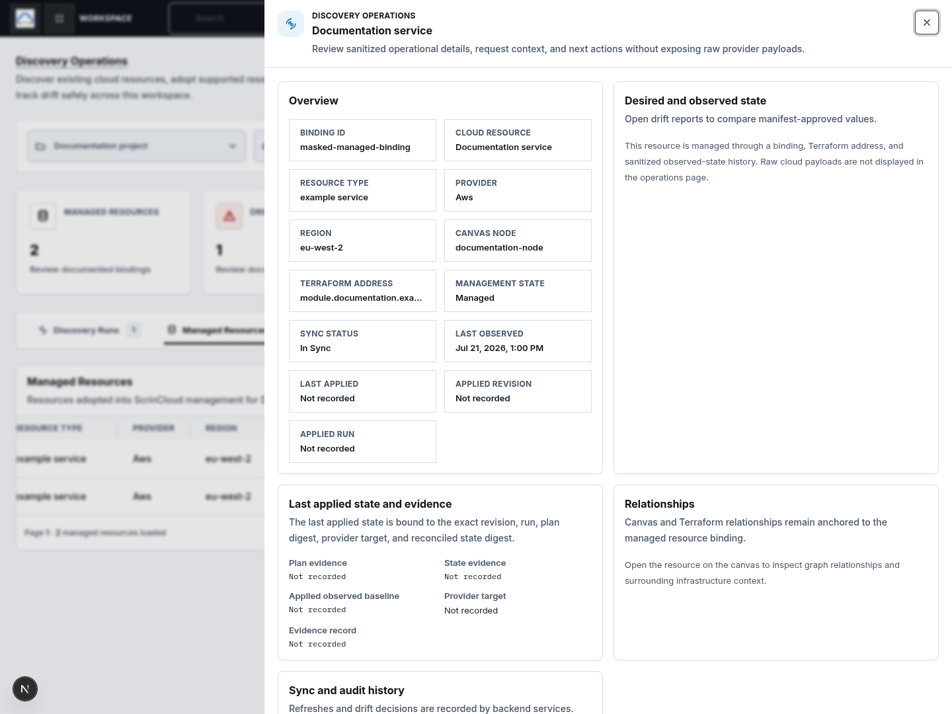This screenshot has height=714, width=952.
Task: Click the Evidence record Not recorded value
Action: [317, 645]
